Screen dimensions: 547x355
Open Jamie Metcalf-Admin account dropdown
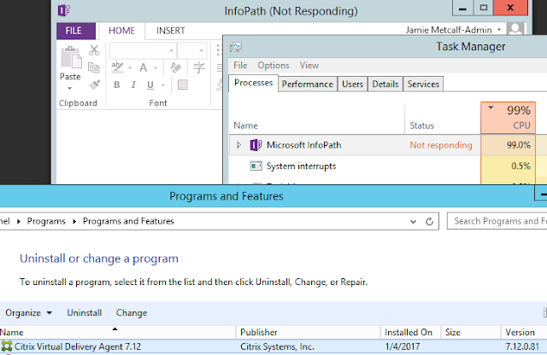pyautogui.click(x=499, y=30)
